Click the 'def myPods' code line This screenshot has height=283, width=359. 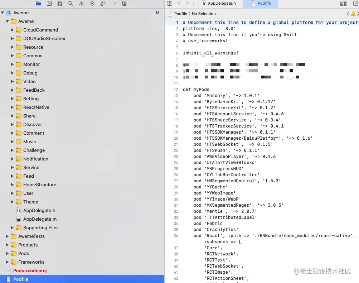pyautogui.click(x=196, y=90)
